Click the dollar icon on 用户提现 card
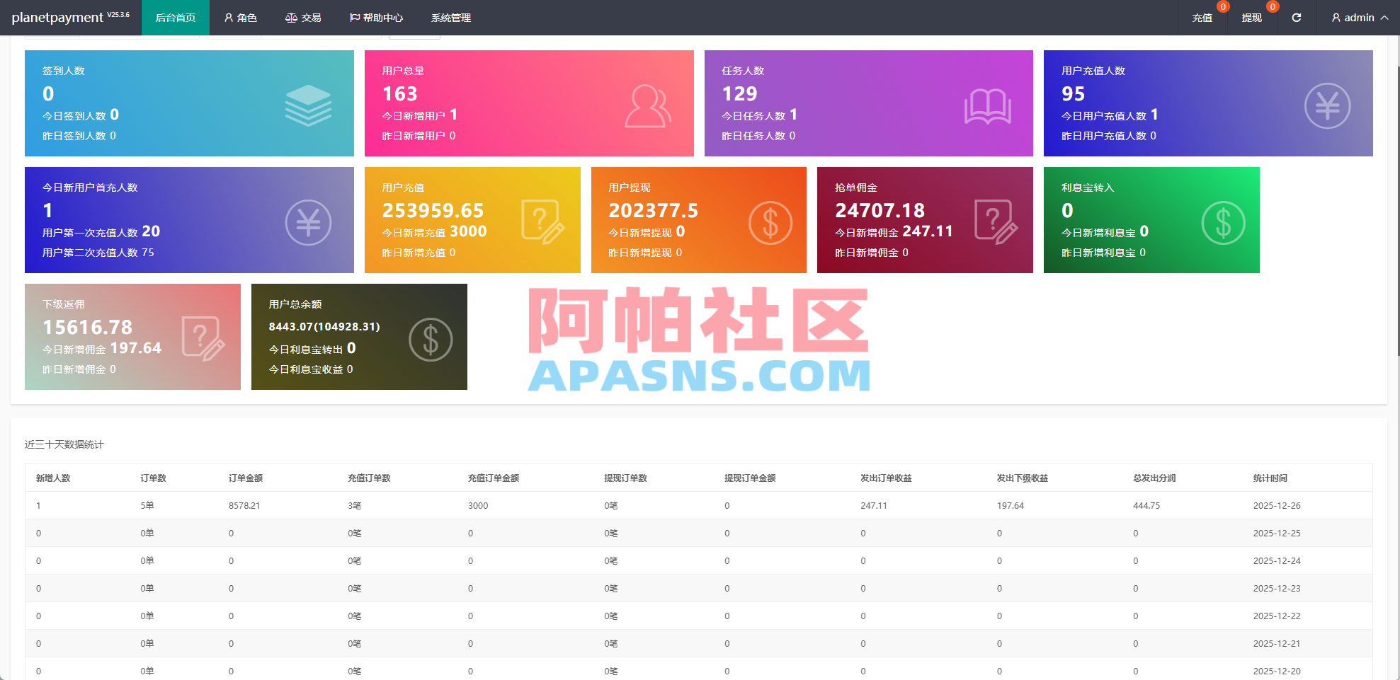 pyautogui.click(x=770, y=223)
